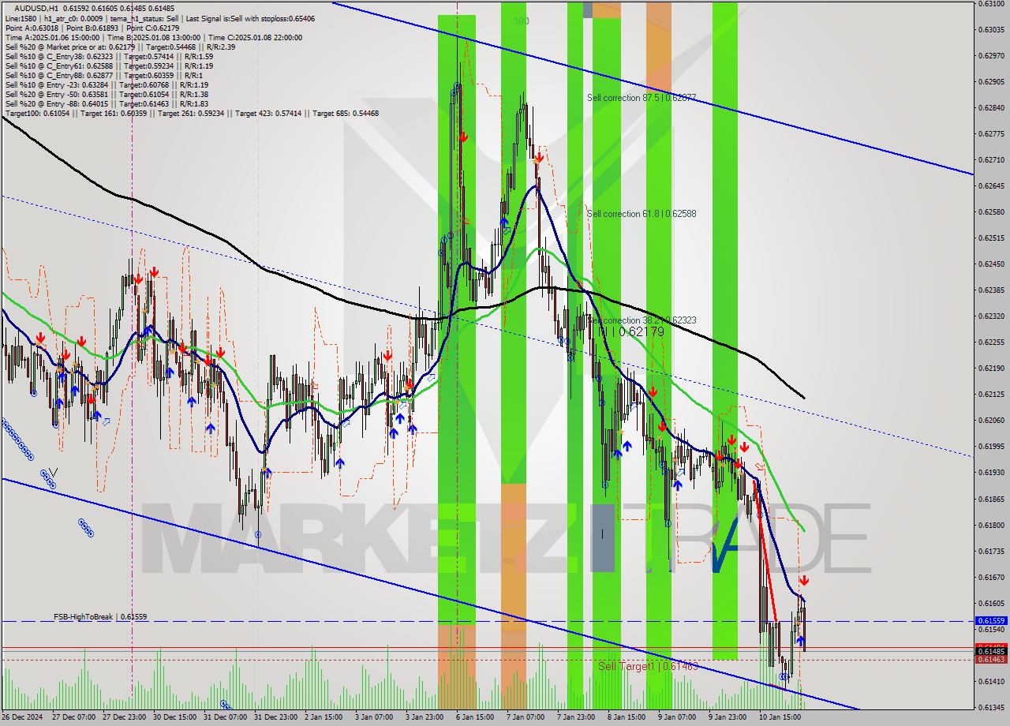Click the 0.61559 price marker on the axis

point(990,621)
